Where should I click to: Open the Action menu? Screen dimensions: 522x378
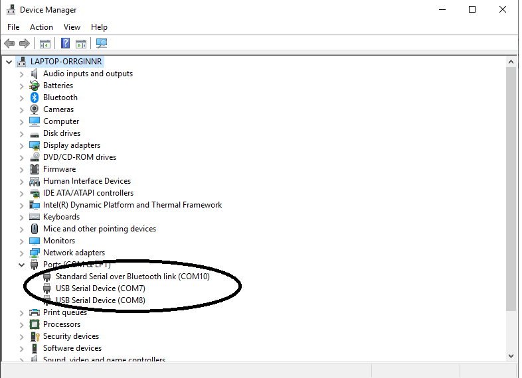coord(41,27)
